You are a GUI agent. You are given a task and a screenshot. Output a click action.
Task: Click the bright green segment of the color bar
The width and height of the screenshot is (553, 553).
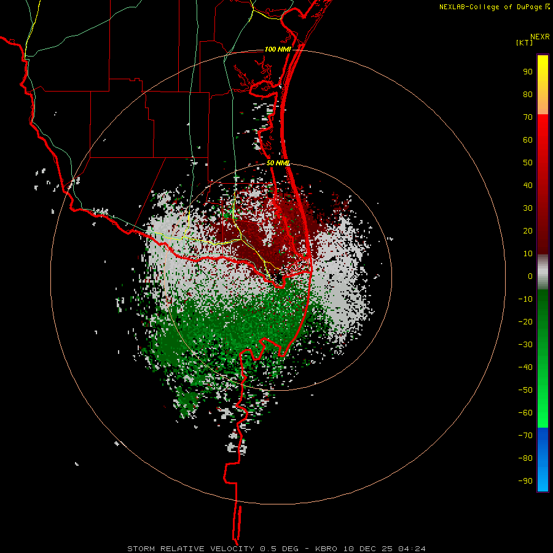(543, 358)
